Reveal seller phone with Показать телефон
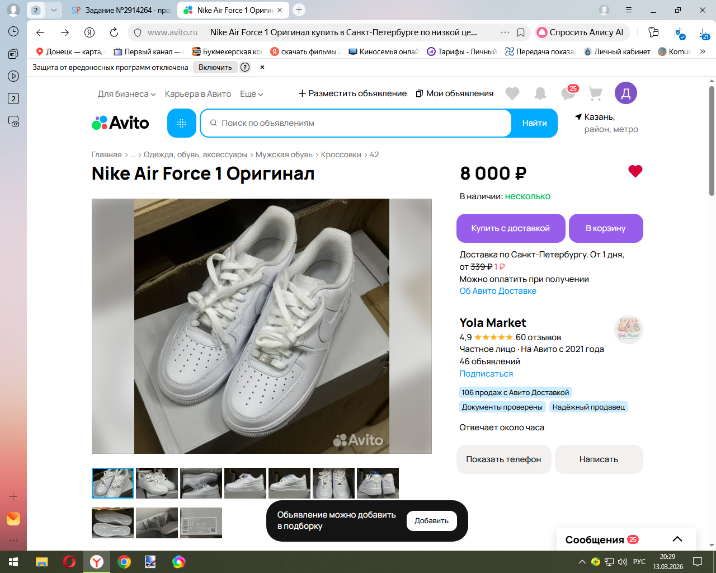716x573 pixels. pos(503,459)
